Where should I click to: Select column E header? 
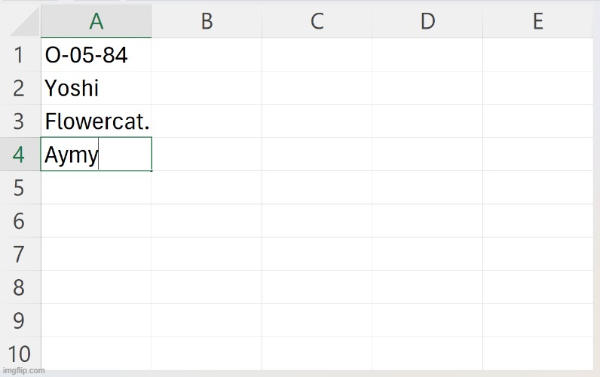(537, 21)
